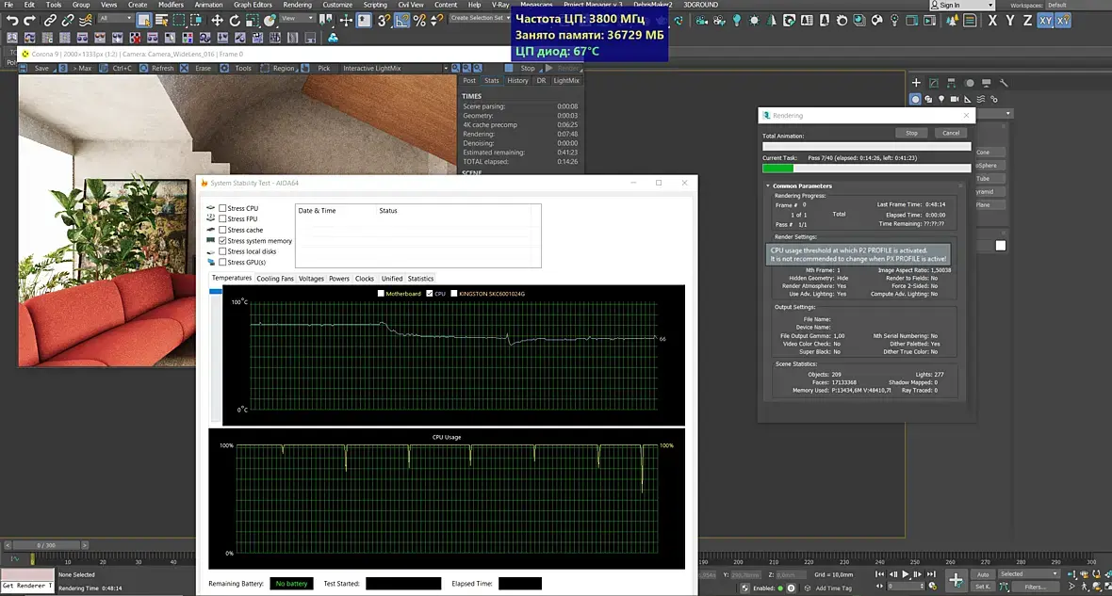Collapse the Common Parameters rollout
The width and height of the screenshot is (1112, 596).
pyautogui.click(x=802, y=185)
